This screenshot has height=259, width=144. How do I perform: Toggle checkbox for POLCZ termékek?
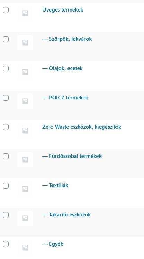pos(6,98)
